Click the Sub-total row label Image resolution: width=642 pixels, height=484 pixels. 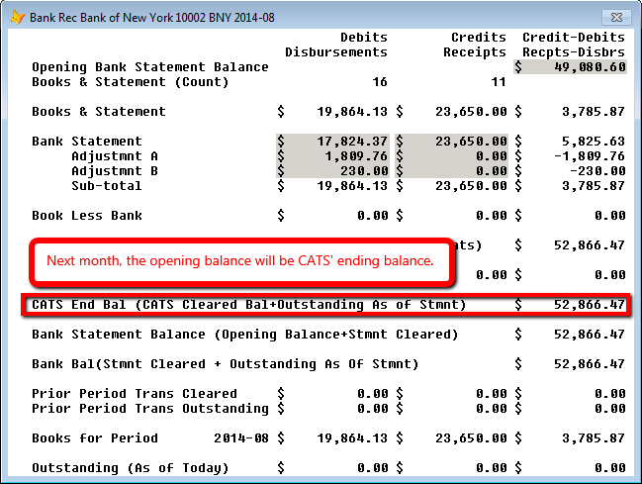pyautogui.click(x=107, y=186)
